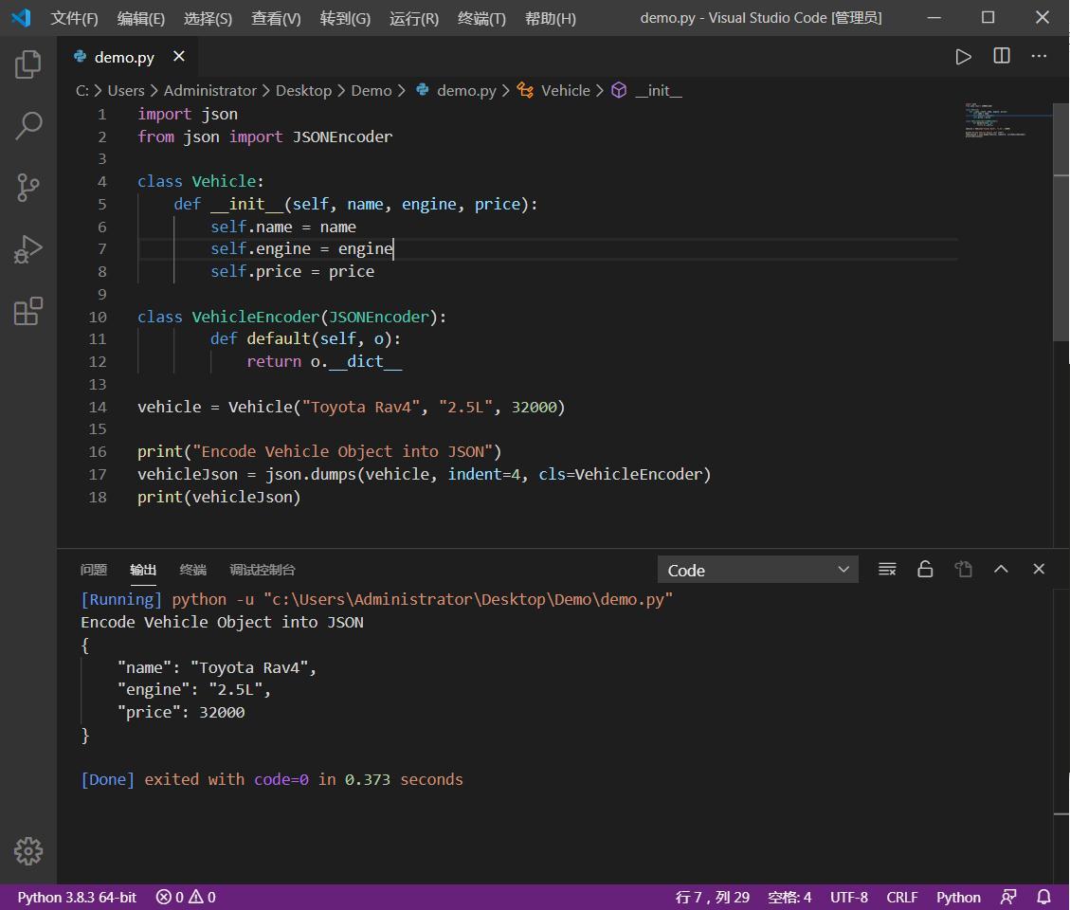Open the Search panel
Screen dimensions: 1070x910
coord(27,125)
